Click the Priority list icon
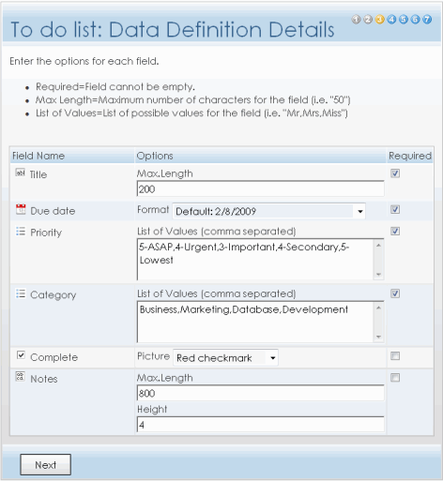The height and width of the screenshot is (481, 443). point(21,232)
